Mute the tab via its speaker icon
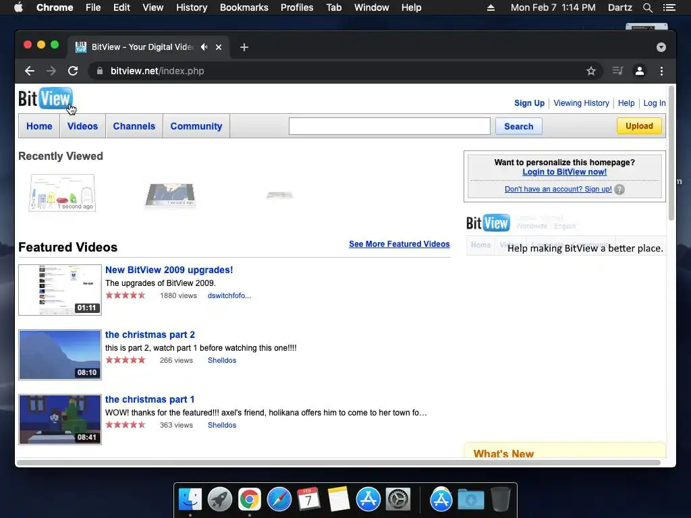691x518 pixels. pyautogui.click(x=204, y=47)
